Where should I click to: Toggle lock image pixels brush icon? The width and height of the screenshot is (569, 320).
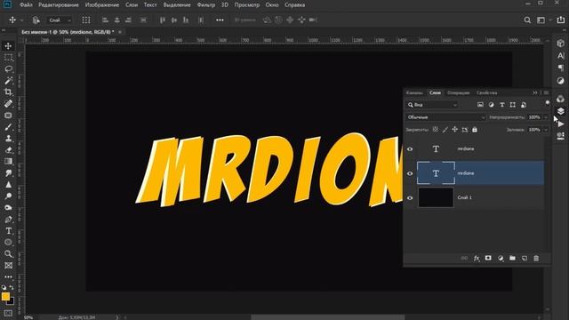(445, 130)
